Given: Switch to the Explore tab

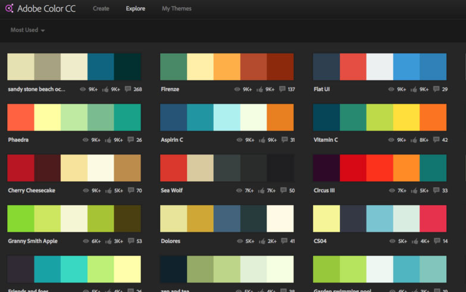Looking at the screenshot, I should pos(136,8).
